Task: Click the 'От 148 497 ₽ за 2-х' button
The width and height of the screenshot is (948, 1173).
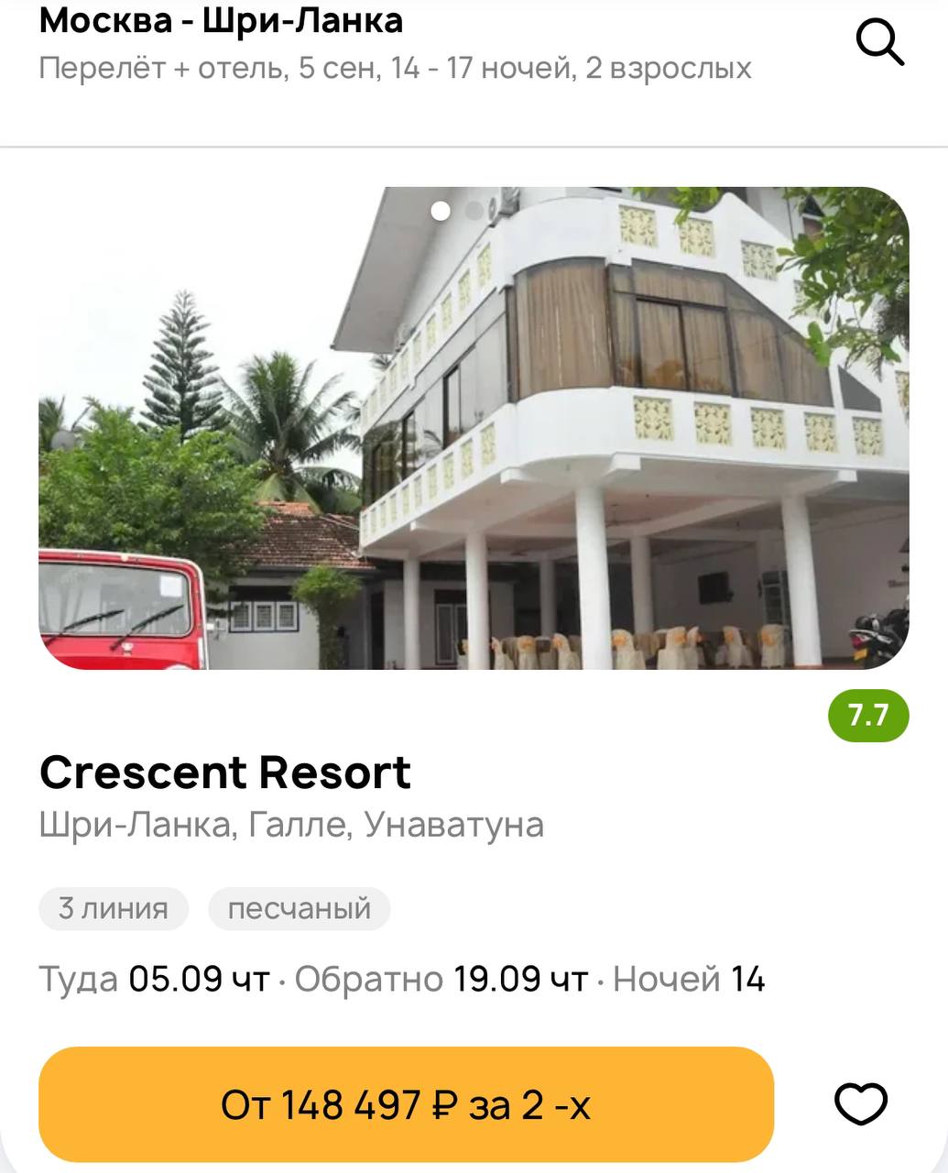Action: (x=406, y=1104)
